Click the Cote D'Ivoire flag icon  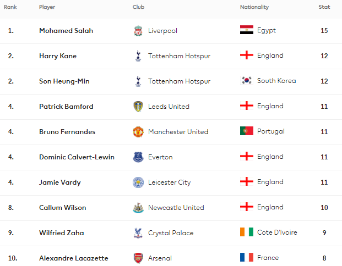point(246,232)
